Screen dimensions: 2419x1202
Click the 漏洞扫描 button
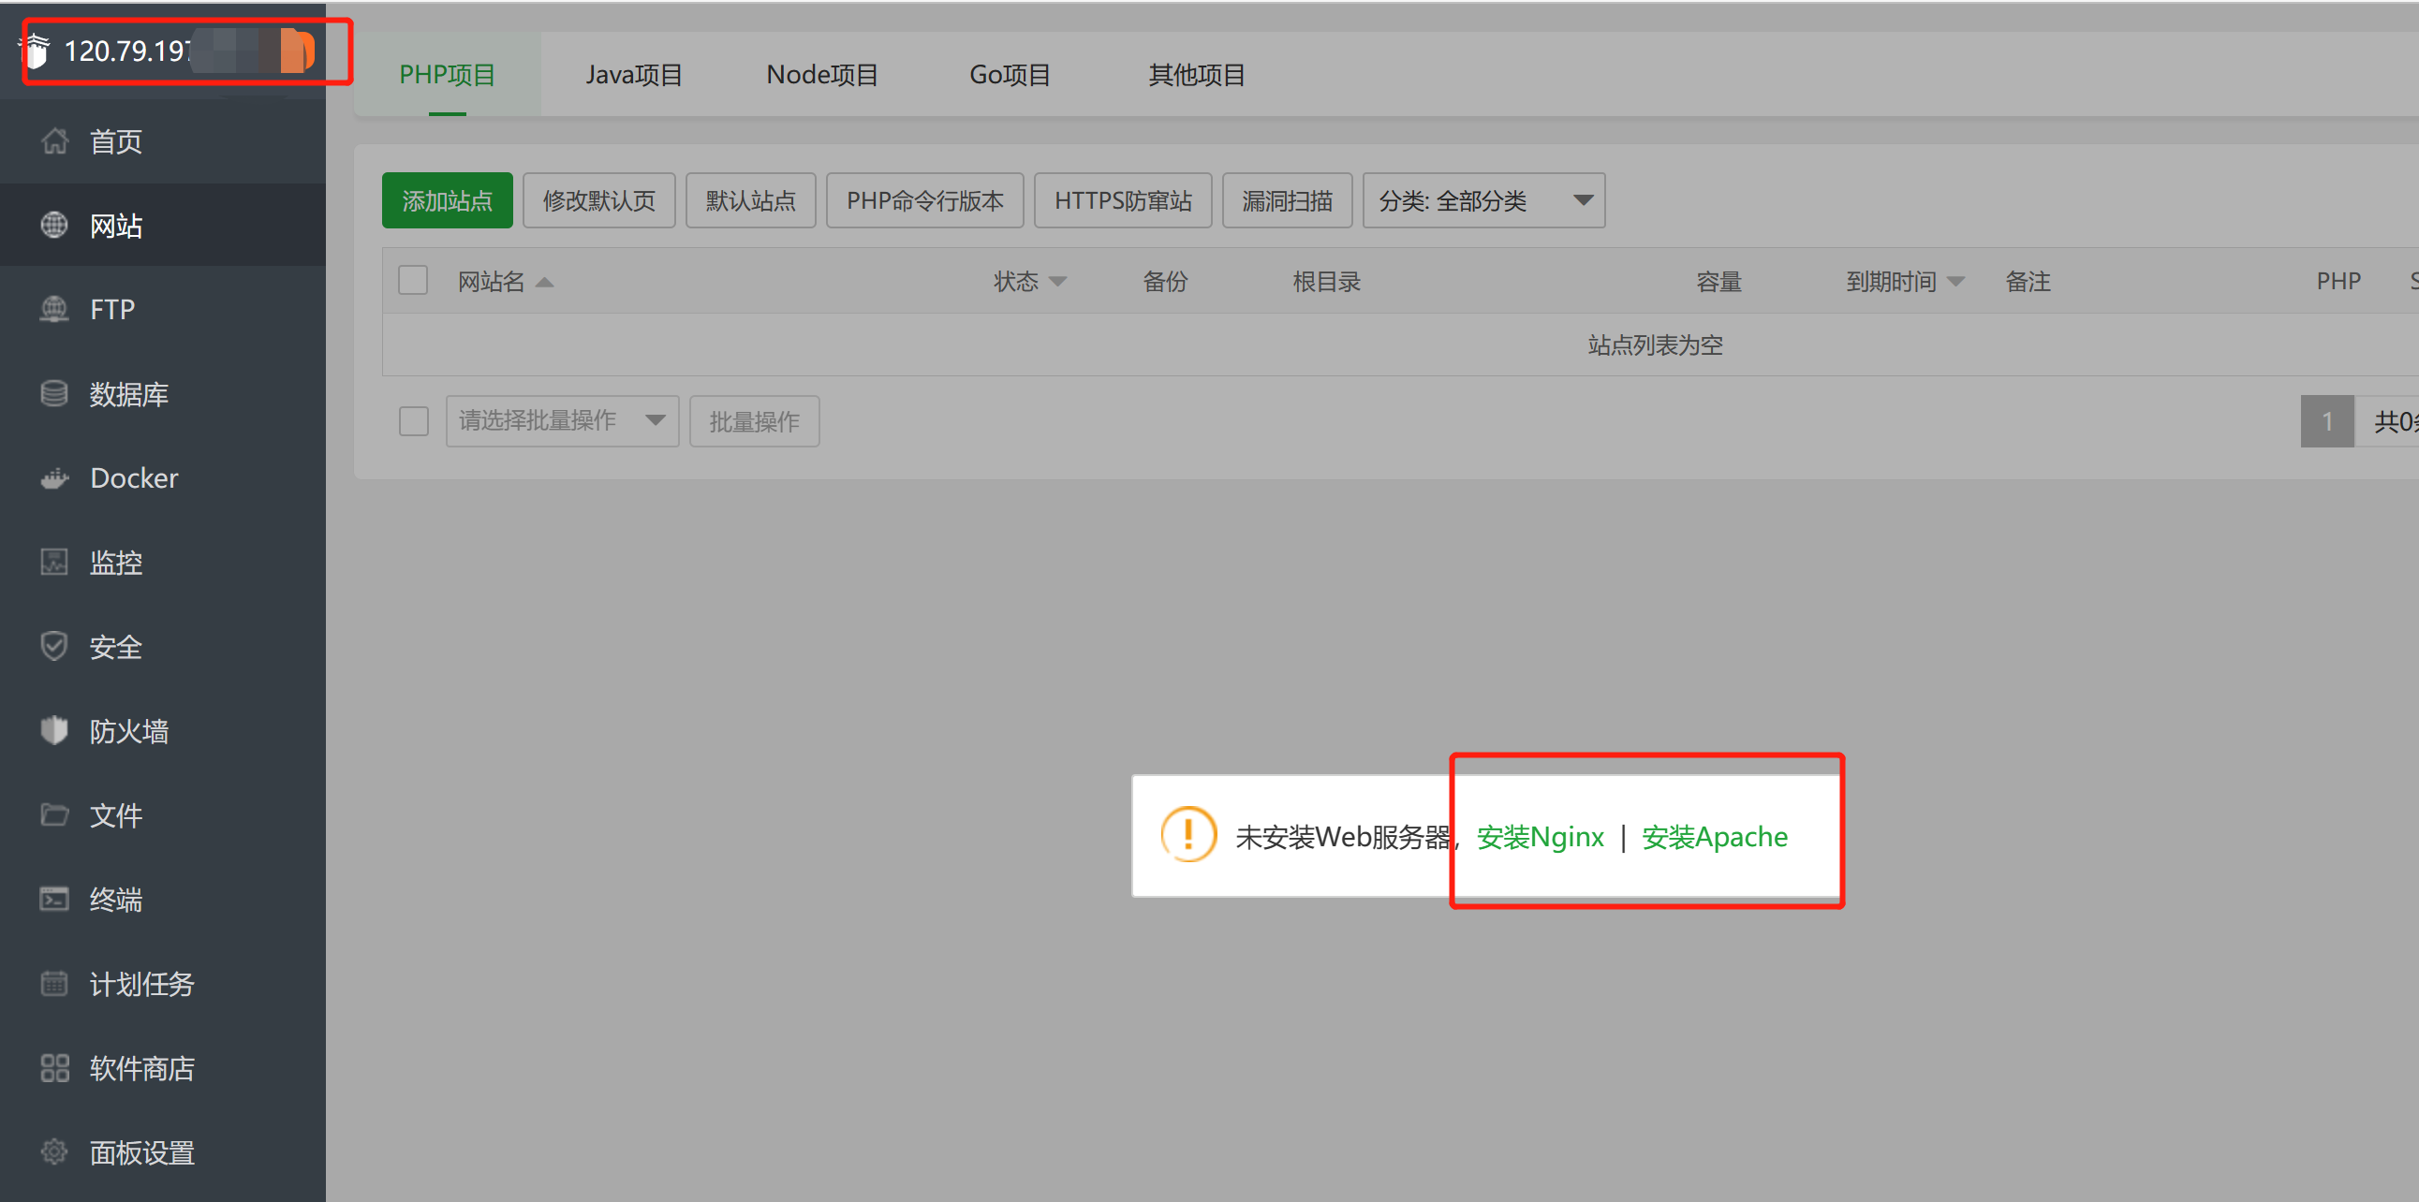point(1288,201)
